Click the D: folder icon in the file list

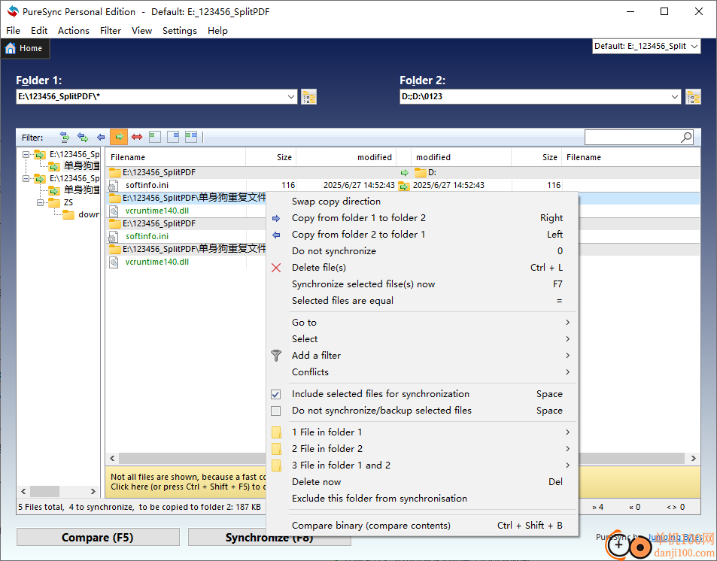pyautogui.click(x=421, y=172)
